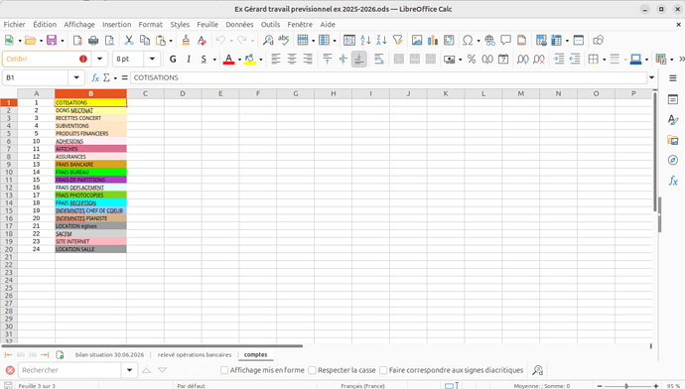Open the Format menu
The image size is (685, 389).
coord(150,25)
